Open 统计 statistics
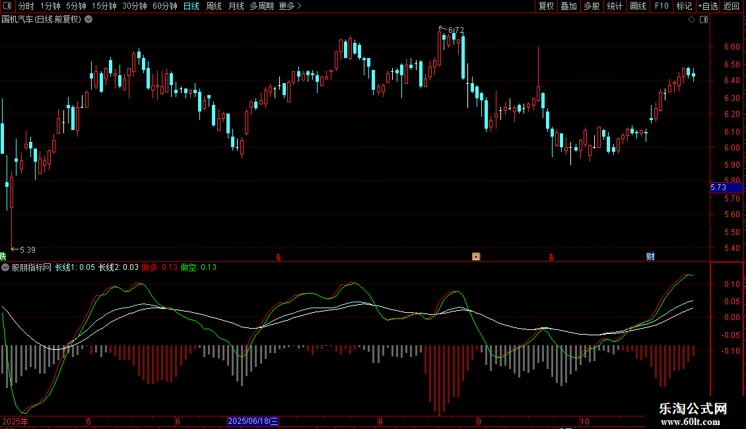This screenshot has height=429, width=746. point(615,6)
